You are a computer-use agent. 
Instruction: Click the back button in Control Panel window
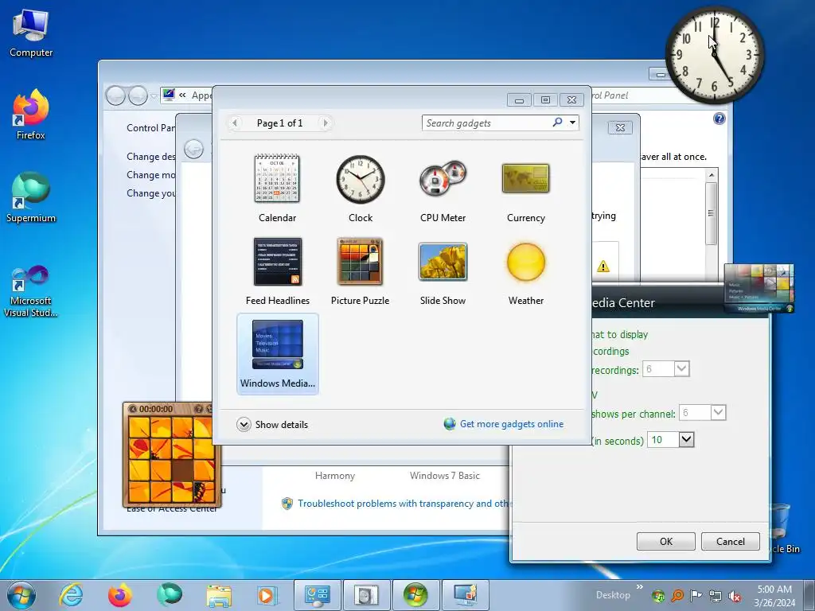(115, 95)
